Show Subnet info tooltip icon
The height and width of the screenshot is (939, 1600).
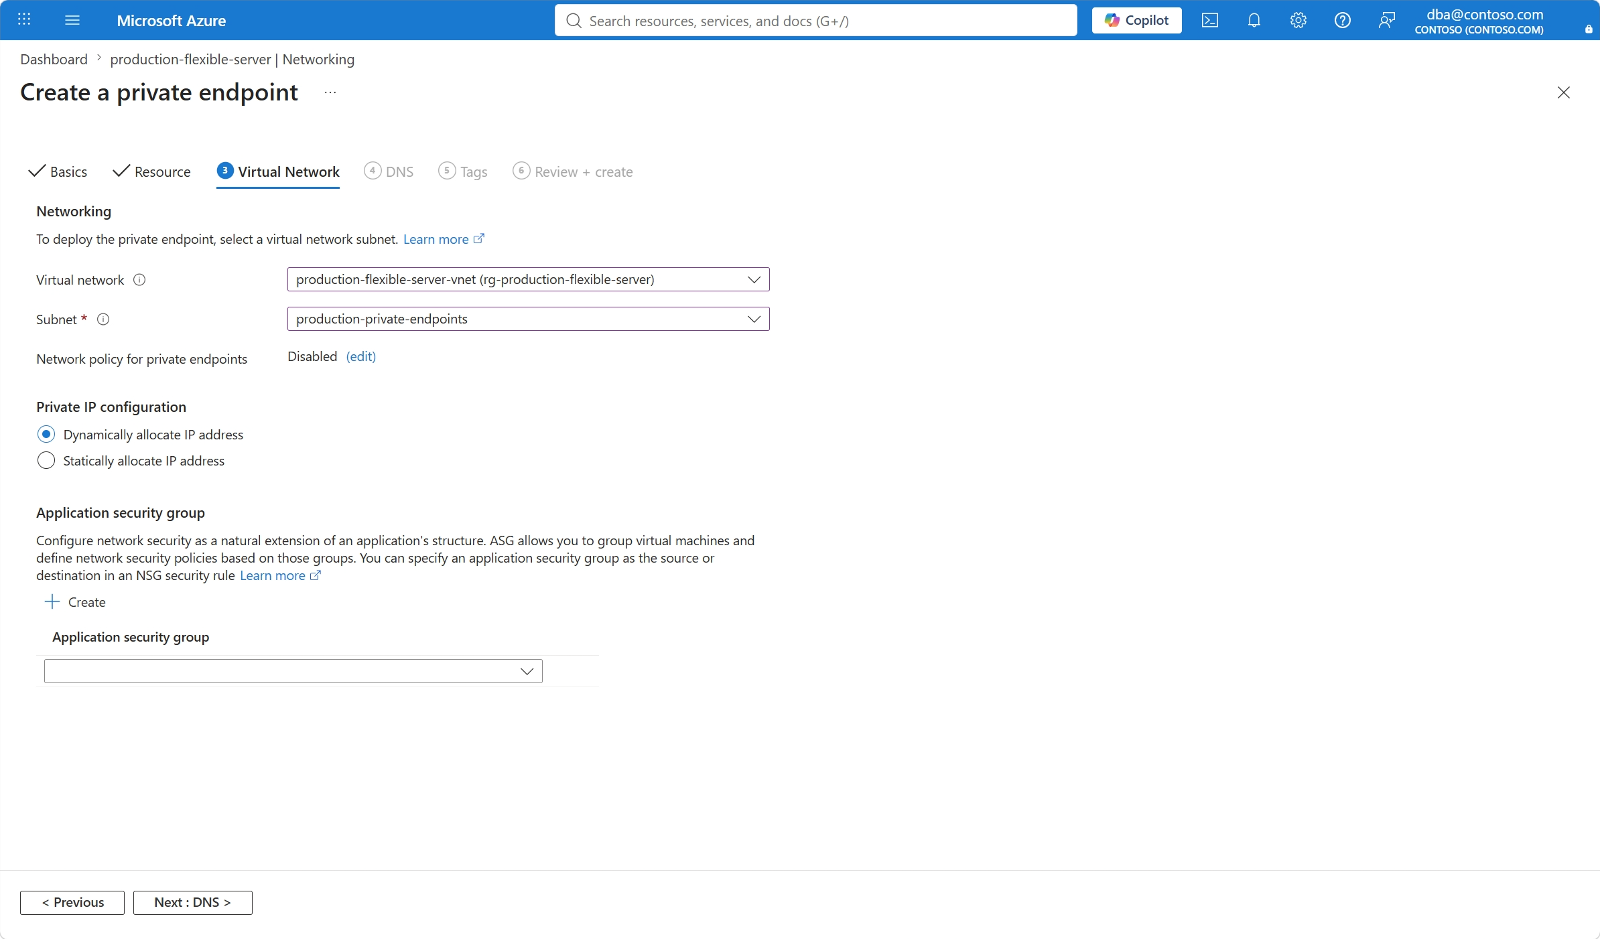[x=103, y=319]
